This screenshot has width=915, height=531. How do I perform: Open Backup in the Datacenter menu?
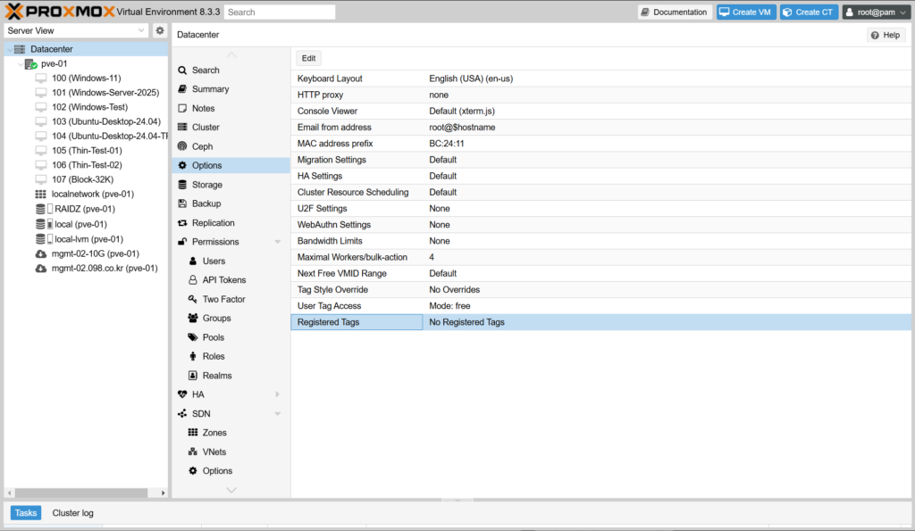pyautogui.click(x=206, y=203)
